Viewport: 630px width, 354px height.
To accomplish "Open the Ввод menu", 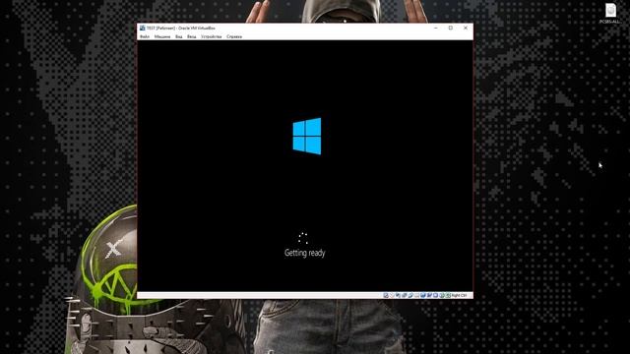I will point(192,36).
